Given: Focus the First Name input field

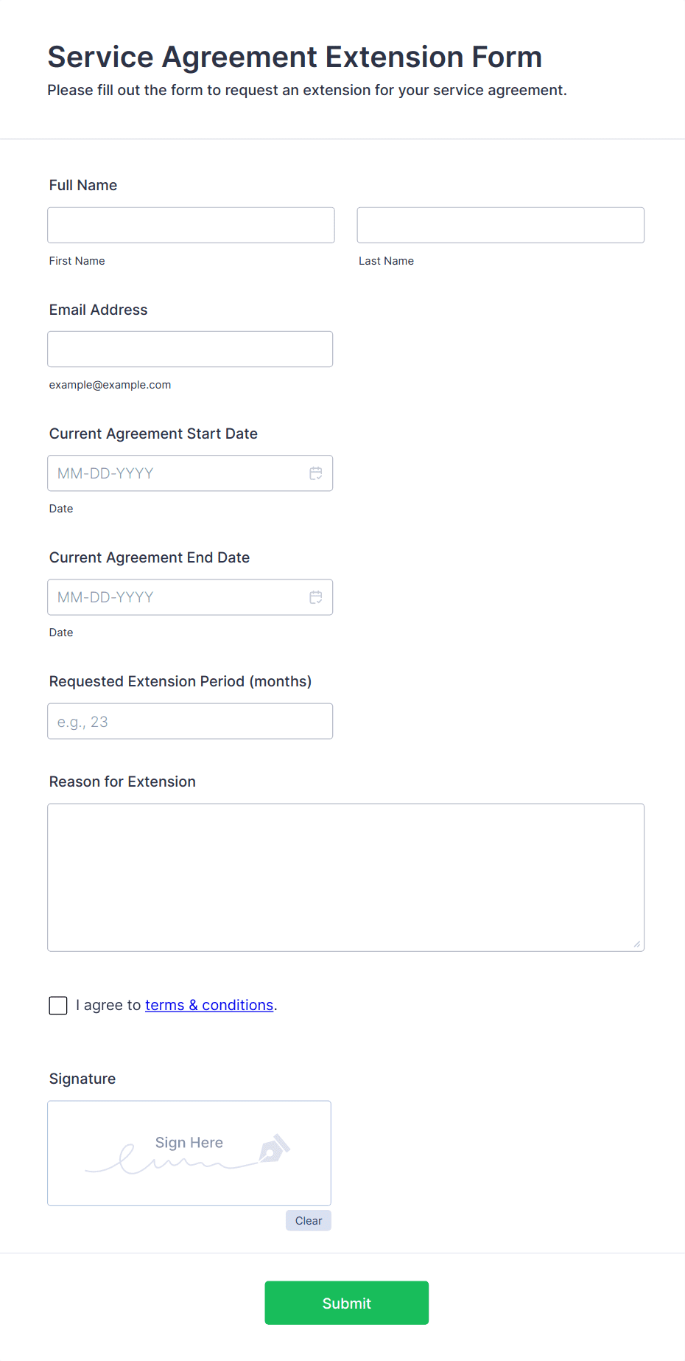Looking at the screenshot, I should point(191,225).
